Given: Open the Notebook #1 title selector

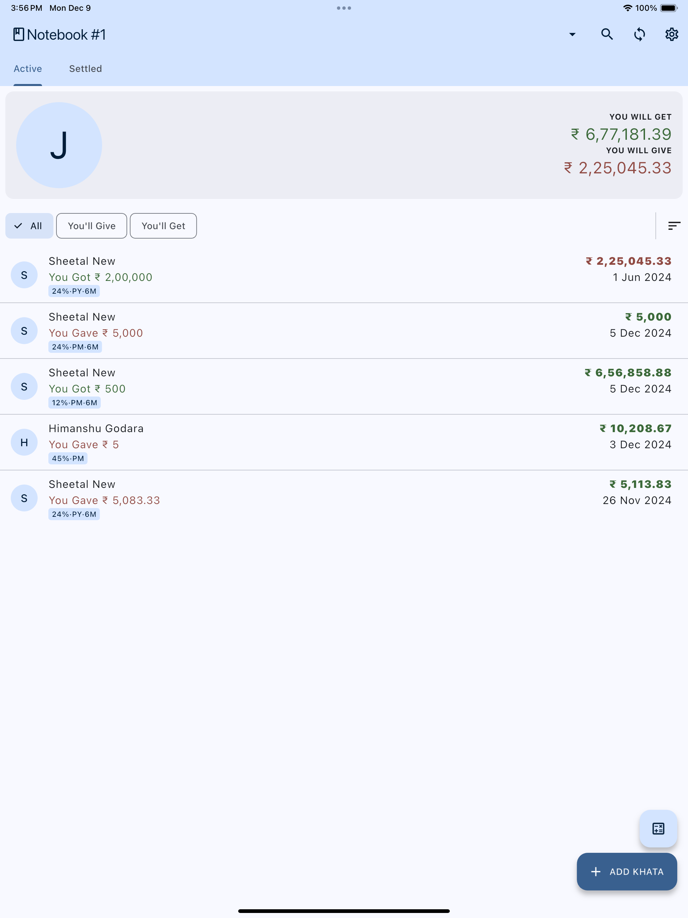Looking at the screenshot, I should (x=67, y=35).
